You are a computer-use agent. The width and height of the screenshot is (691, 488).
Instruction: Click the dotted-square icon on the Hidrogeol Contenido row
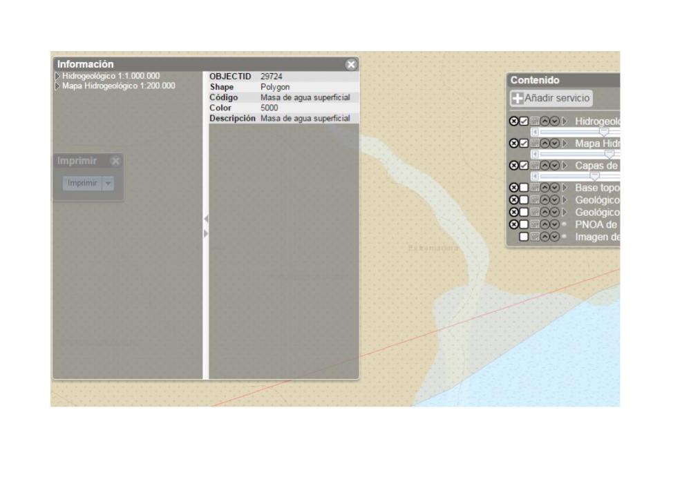pos(535,121)
